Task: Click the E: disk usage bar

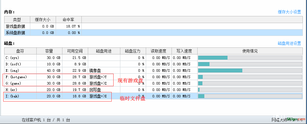Action: (250, 70)
